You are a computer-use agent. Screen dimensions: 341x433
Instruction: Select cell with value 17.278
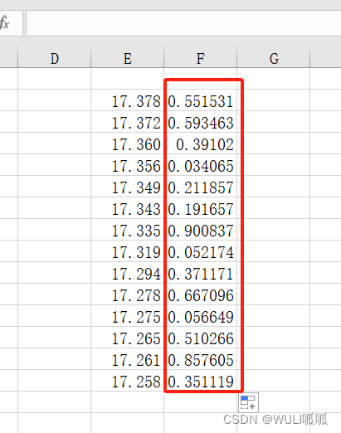point(128,294)
